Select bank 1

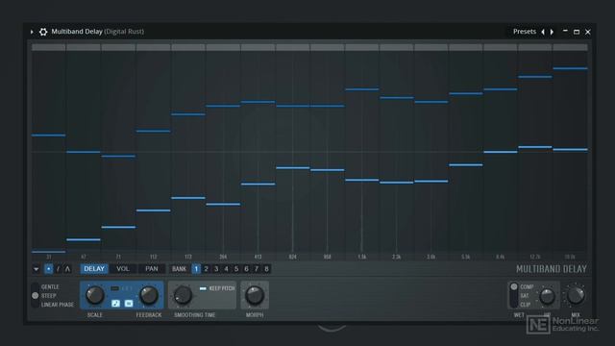tap(196, 269)
